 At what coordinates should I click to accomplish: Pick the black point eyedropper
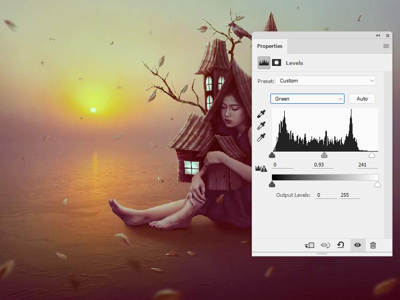(261, 114)
